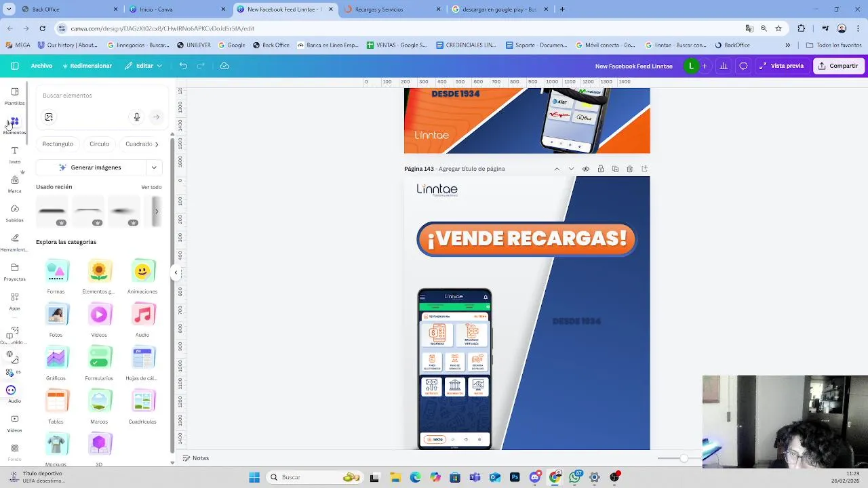Open the Audio category with music note icon
Screen dimensions: 868x488
point(142,320)
